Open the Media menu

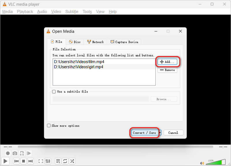coord(8,12)
